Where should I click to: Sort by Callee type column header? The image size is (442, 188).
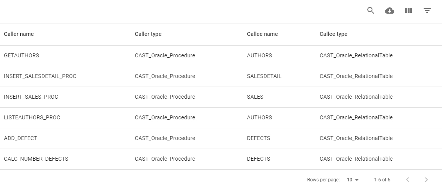(333, 34)
